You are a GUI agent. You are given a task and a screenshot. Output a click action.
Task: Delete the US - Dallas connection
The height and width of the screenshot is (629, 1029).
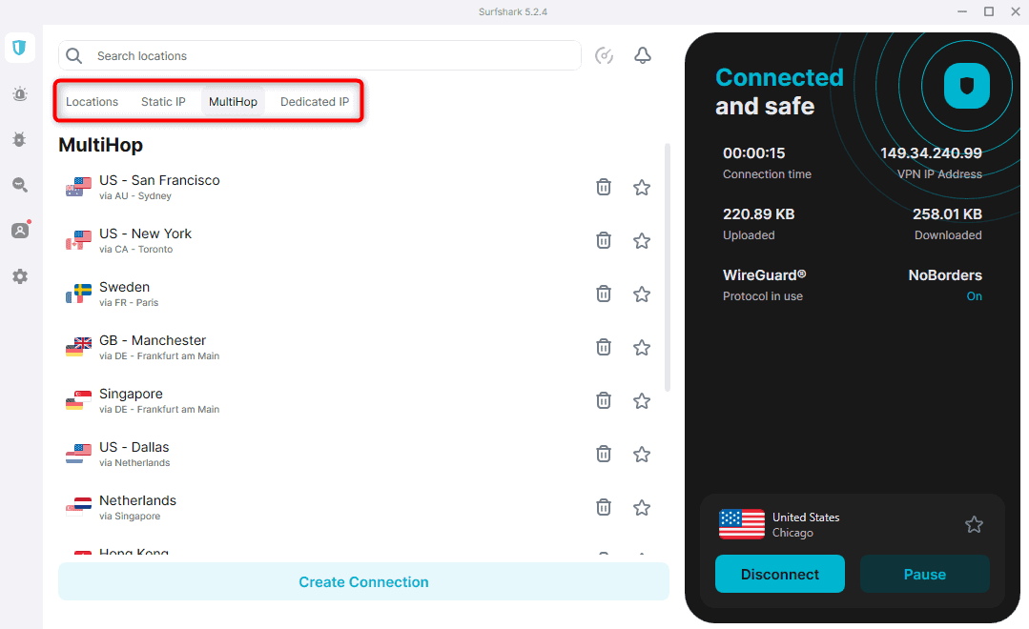pyautogui.click(x=603, y=454)
